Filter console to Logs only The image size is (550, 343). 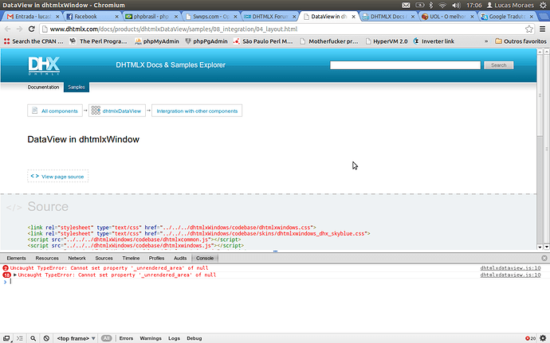click(x=174, y=338)
